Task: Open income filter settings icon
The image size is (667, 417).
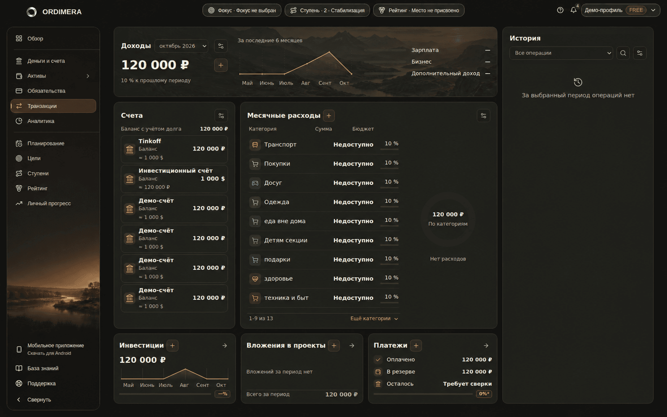Action: 221,46
